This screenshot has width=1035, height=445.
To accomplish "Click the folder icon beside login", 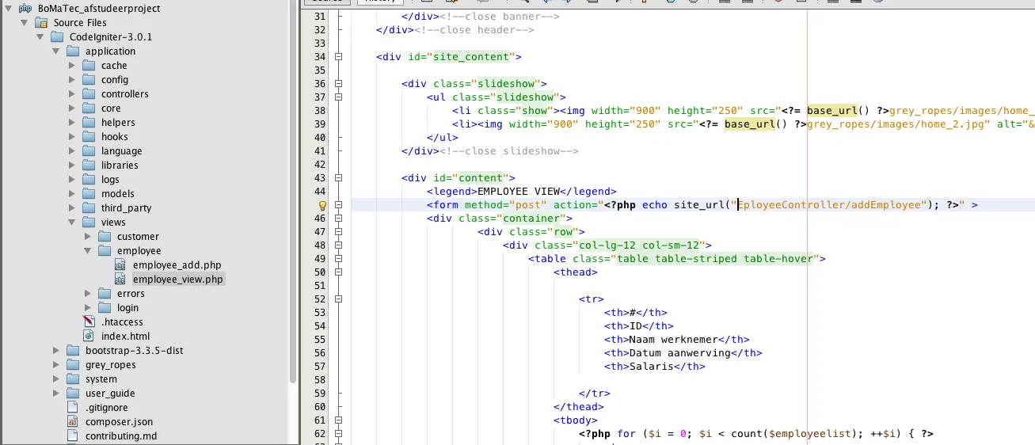I will click(x=105, y=308).
